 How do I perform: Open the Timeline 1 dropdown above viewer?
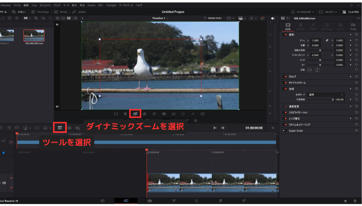(160, 18)
